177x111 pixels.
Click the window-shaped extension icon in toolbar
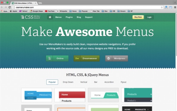[x=171, y=7]
